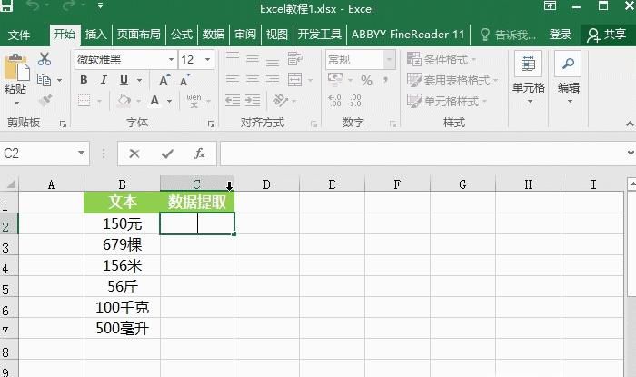Switch to the 公式 formulas tab
This screenshot has width=636, height=377.
pyautogui.click(x=182, y=35)
